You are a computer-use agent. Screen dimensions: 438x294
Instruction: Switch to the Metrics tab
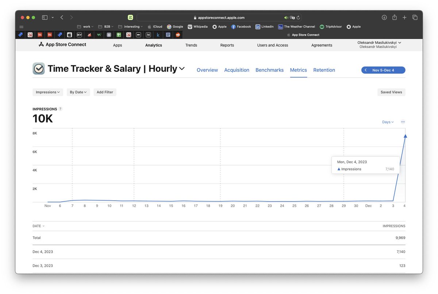(299, 70)
